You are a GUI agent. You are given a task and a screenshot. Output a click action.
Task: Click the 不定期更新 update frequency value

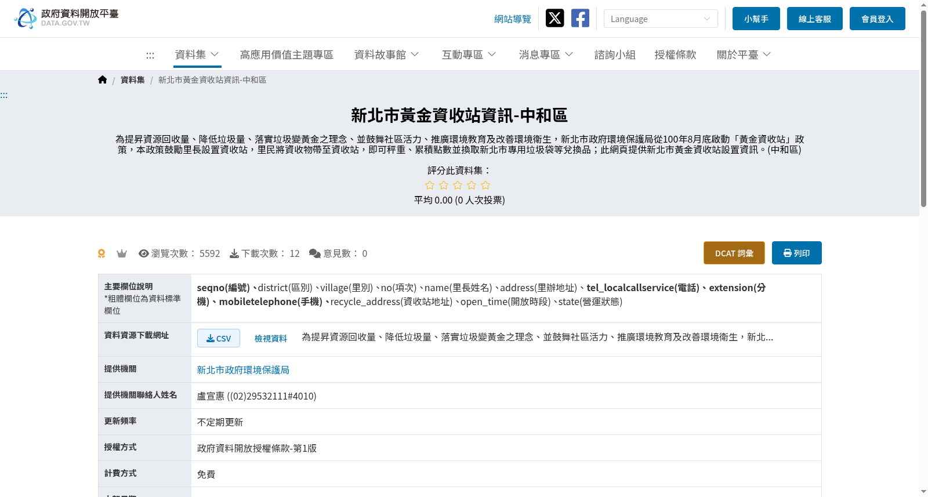click(220, 422)
